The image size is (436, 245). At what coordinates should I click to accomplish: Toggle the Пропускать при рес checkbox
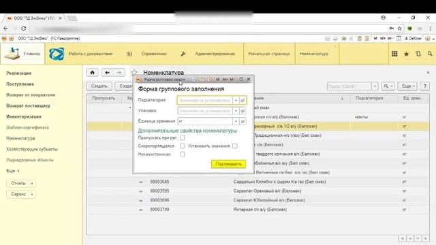pos(183,137)
